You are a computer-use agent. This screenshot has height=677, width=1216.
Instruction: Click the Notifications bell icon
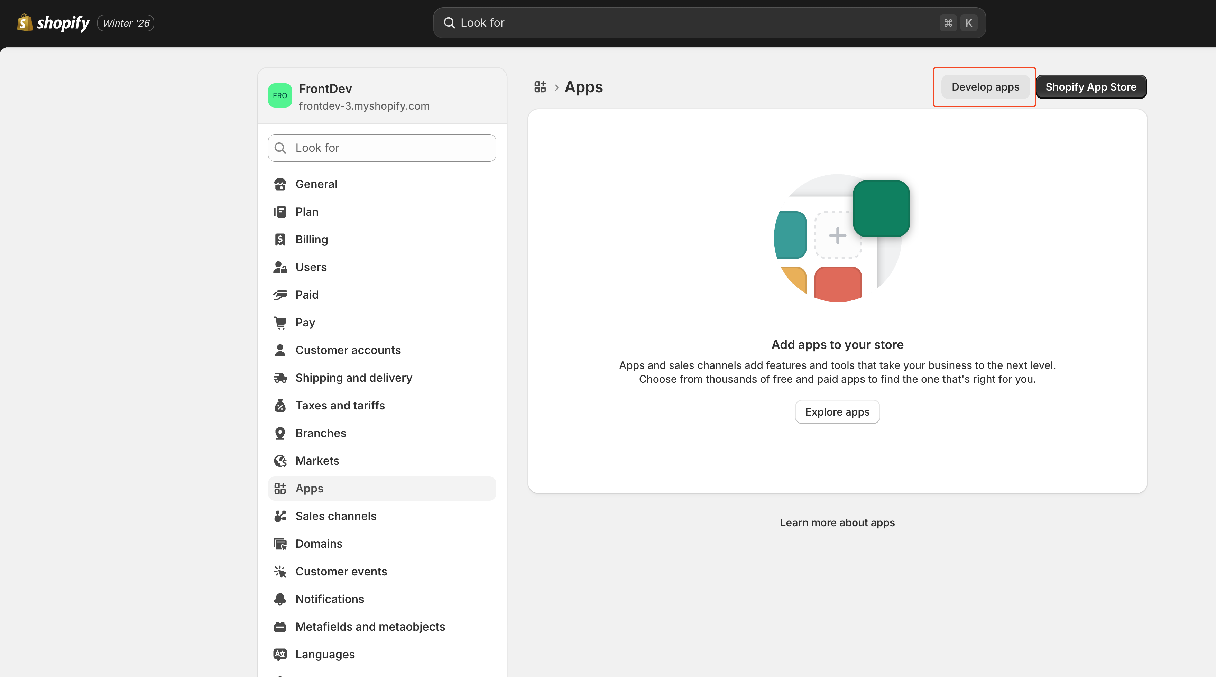[280, 599]
